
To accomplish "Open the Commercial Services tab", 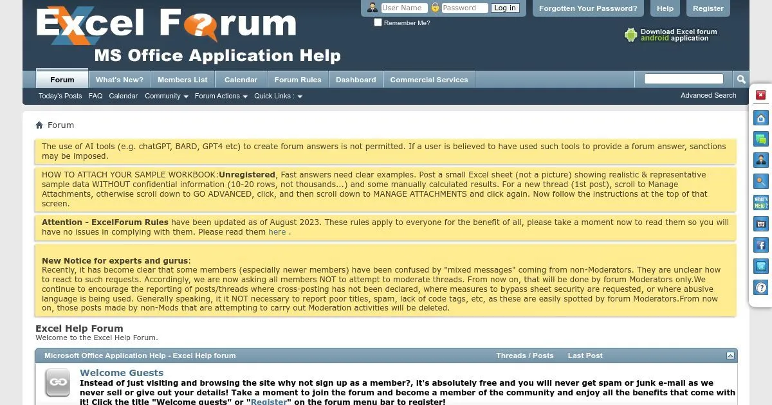I will point(429,79).
